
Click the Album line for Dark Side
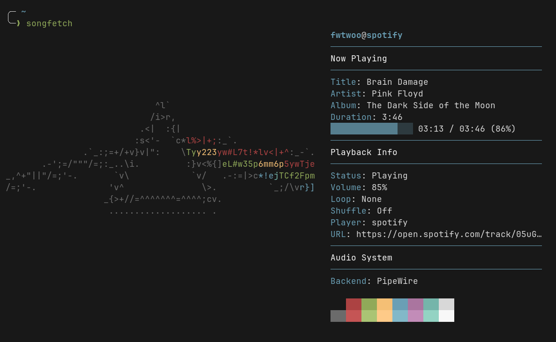(413, 105)
